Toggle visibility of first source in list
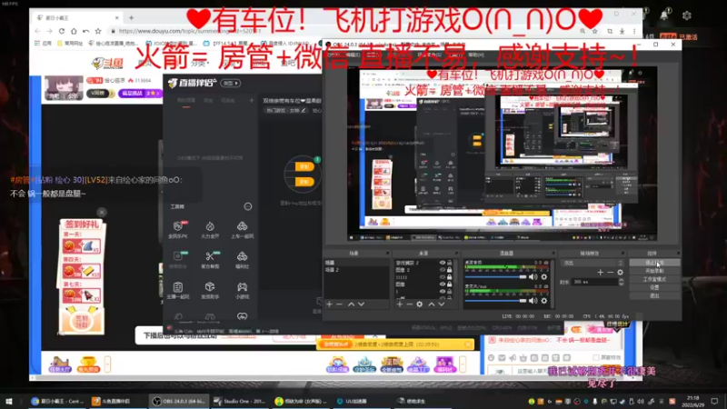The image size is (727, 409). tap(443, 263)
